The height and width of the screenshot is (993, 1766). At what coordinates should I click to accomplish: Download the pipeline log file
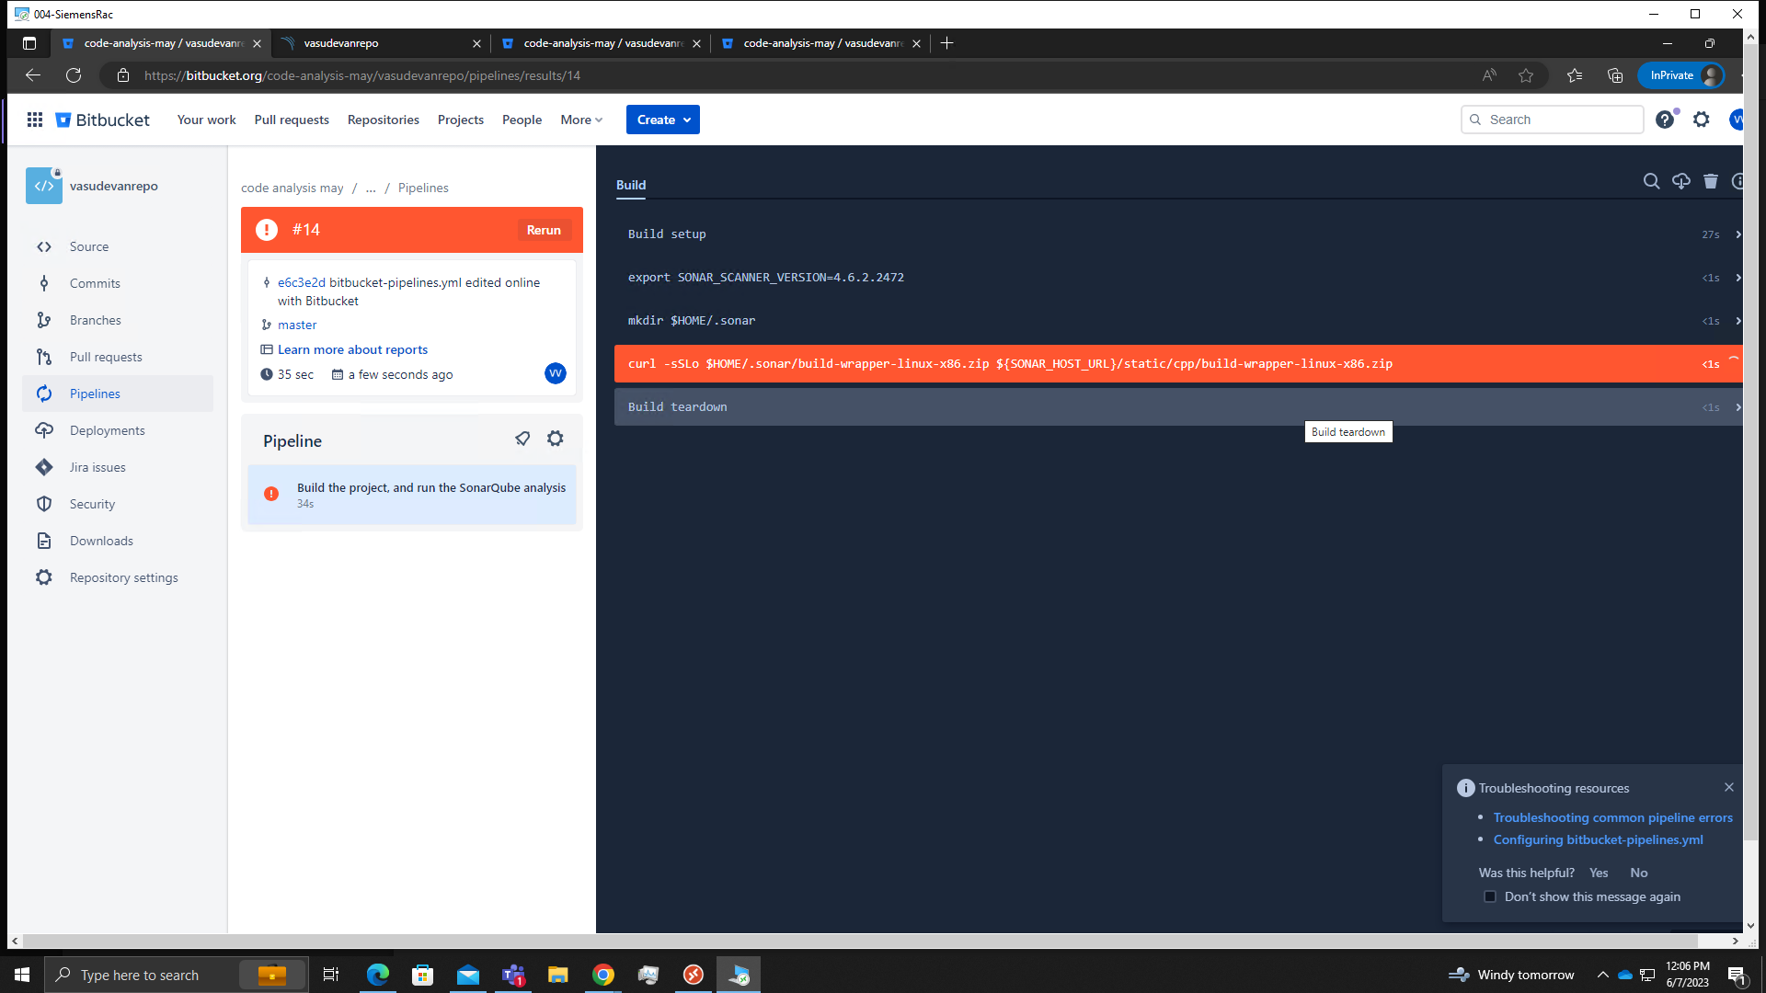(x=1681, y=181)
